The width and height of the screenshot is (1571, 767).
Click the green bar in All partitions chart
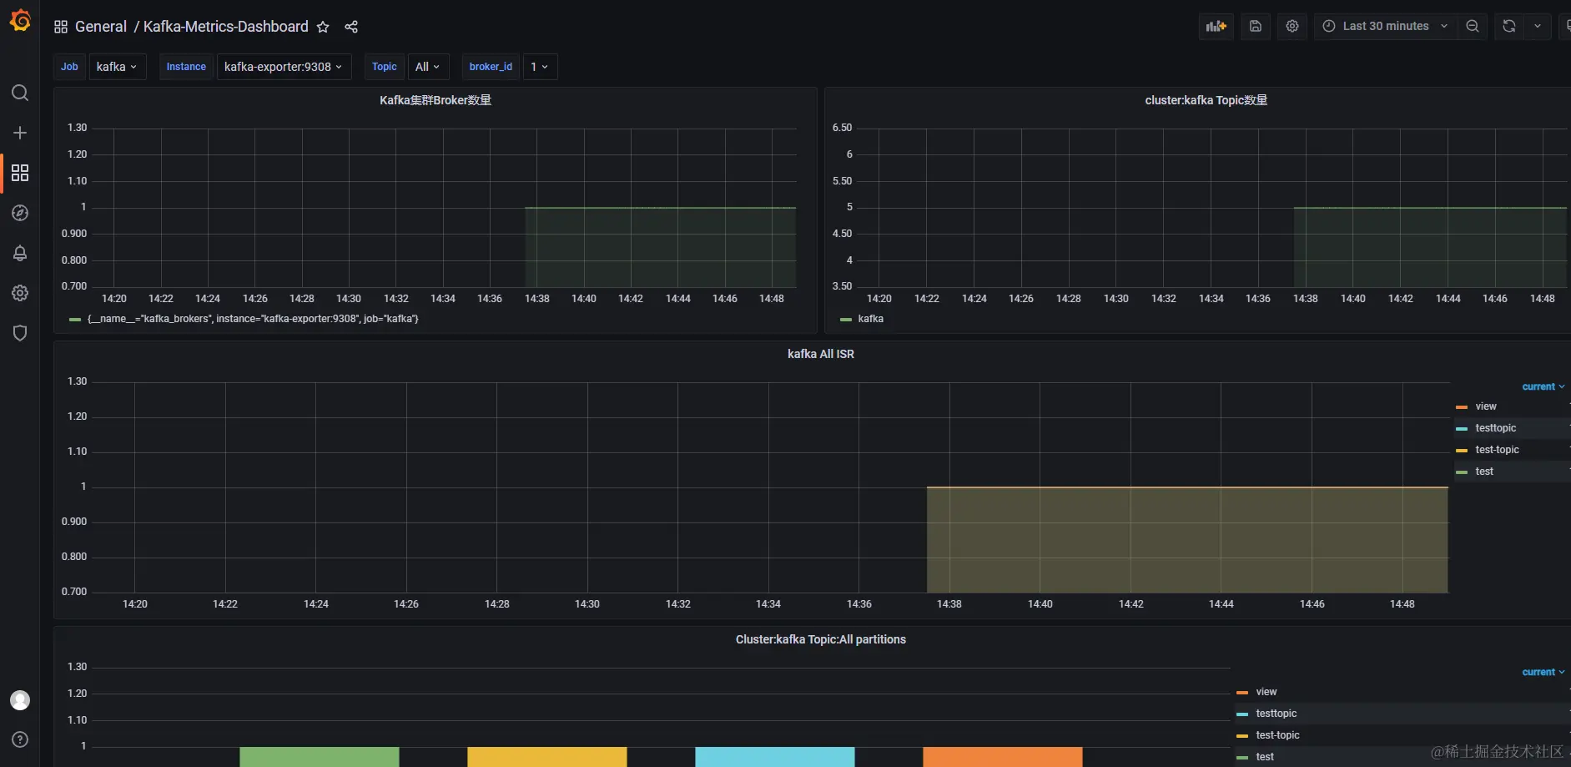point(320,757)
